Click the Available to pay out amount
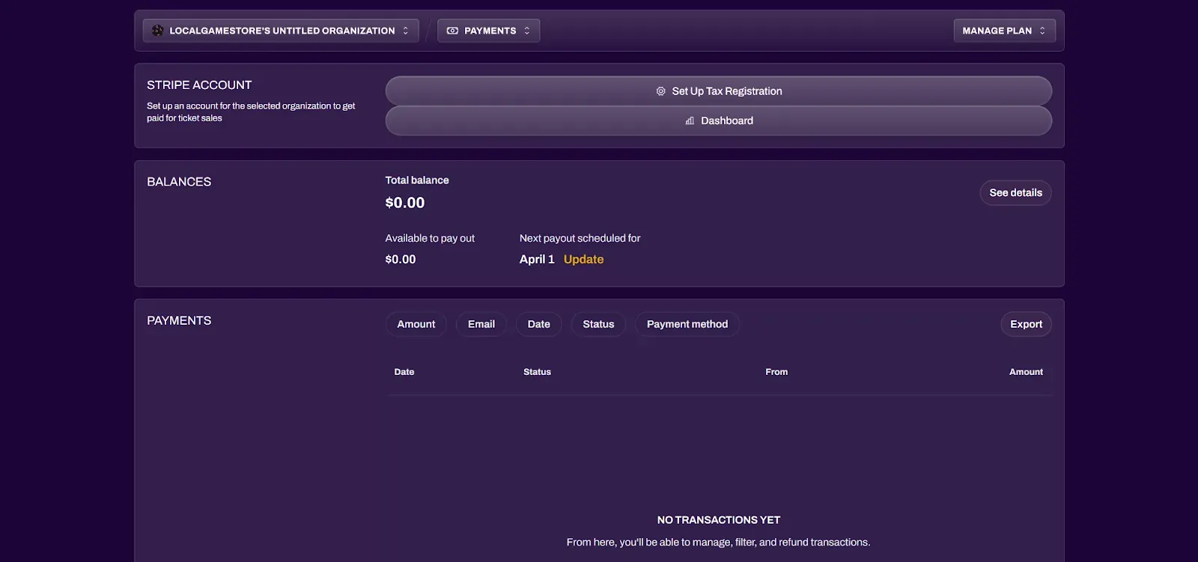Viewport: 1198px width, 562px height. coord(401,259)
